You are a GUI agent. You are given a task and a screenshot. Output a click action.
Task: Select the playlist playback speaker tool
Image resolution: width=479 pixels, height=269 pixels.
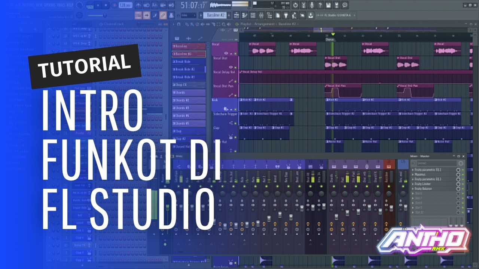[229, 24]
